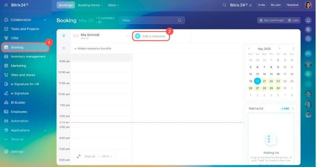Click the search magnifier in top bar

pyautogui.click(x=224, y=5)
